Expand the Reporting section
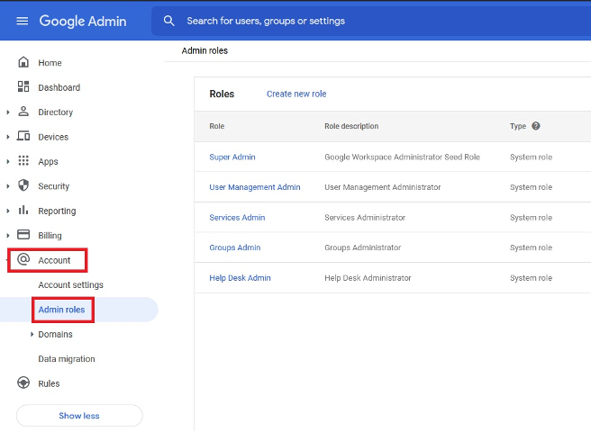The height and width of the screenshot is (432, 591). (x=8, y=211)
